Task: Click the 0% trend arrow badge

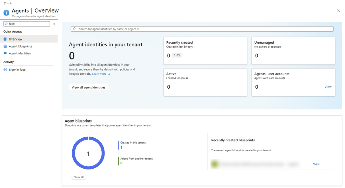Action: 177,55
